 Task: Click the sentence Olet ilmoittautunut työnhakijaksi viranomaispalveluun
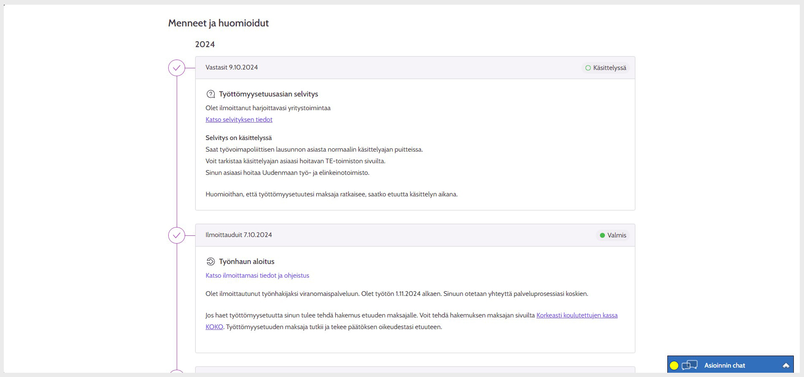click(x=283, y=294)
